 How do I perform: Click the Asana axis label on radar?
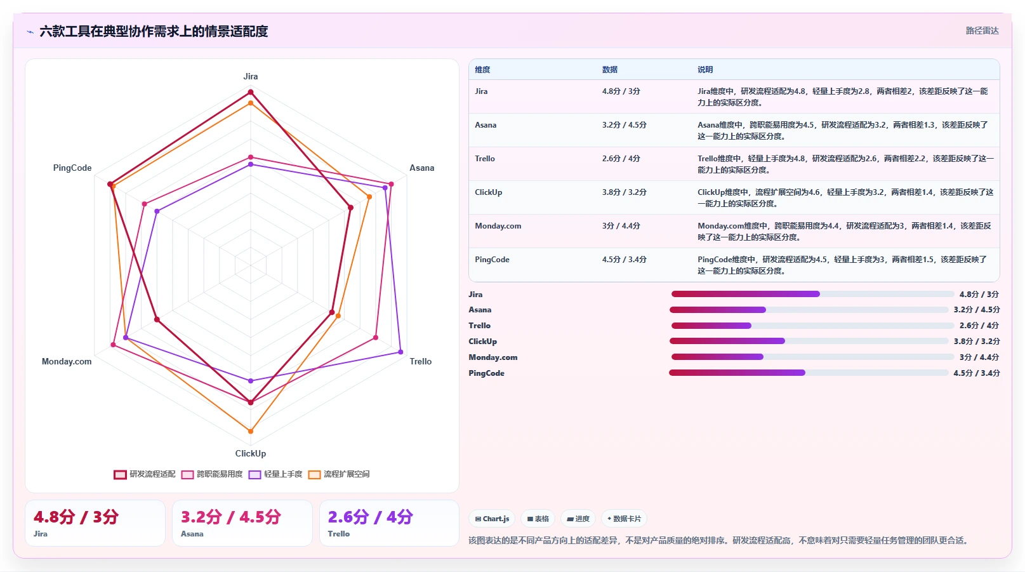point(421,168)
